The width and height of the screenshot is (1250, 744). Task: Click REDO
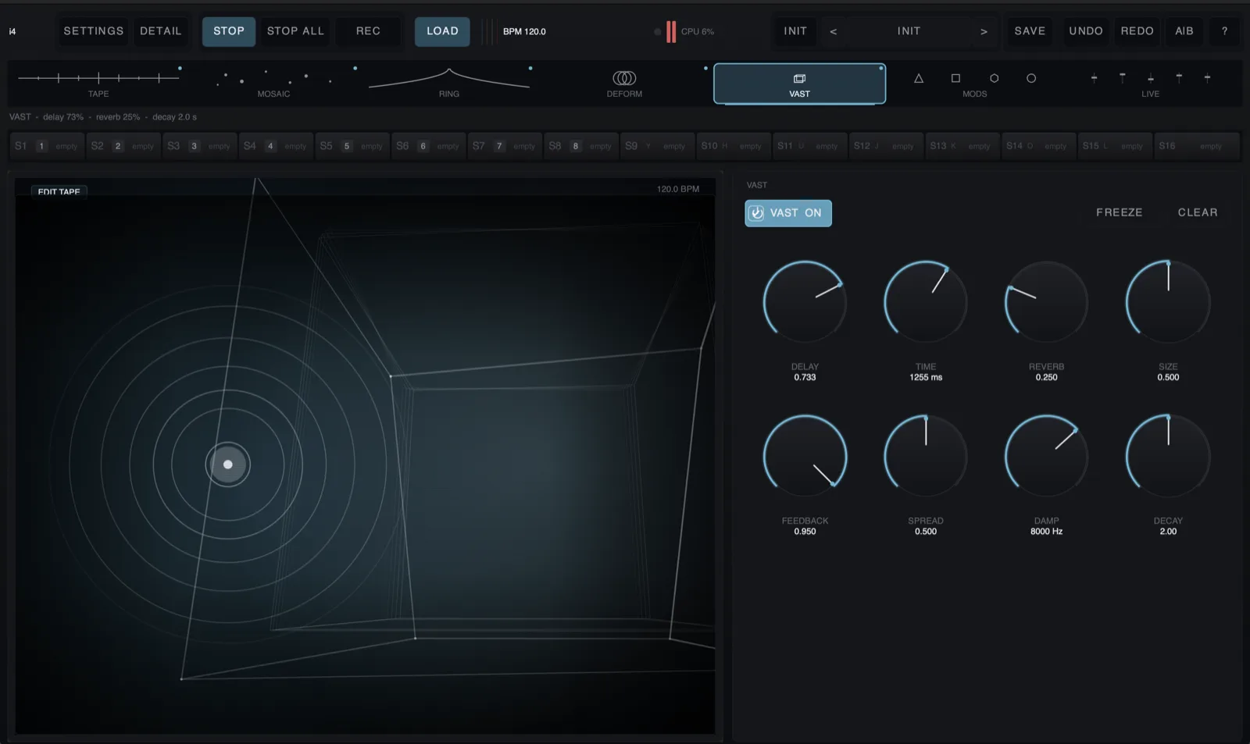(x=1137, y=31)
